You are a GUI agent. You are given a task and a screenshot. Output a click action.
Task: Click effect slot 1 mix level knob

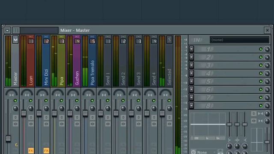267,49
